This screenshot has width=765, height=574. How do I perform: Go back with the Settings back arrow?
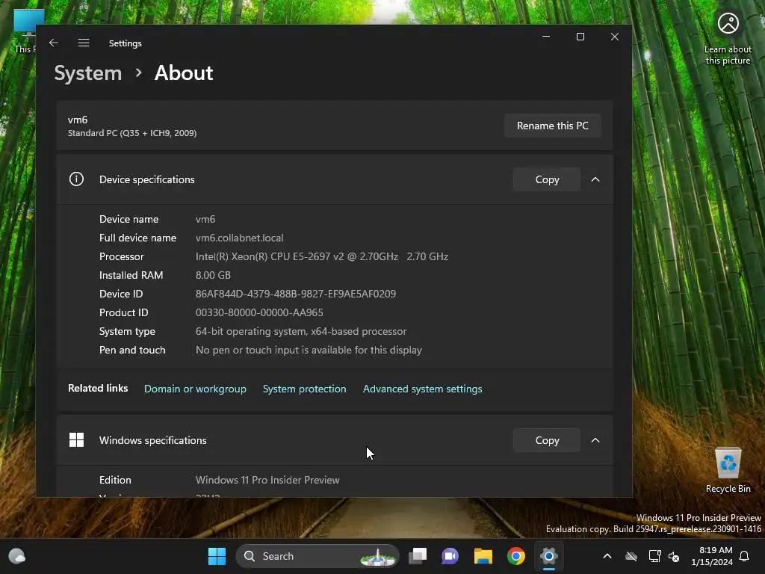tap(54, 43)
